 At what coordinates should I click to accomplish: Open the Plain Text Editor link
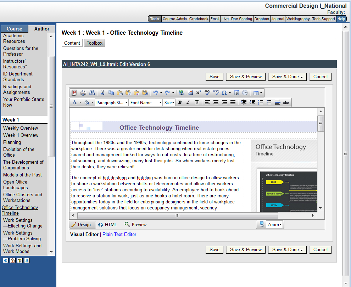click(x=119, y=234)
